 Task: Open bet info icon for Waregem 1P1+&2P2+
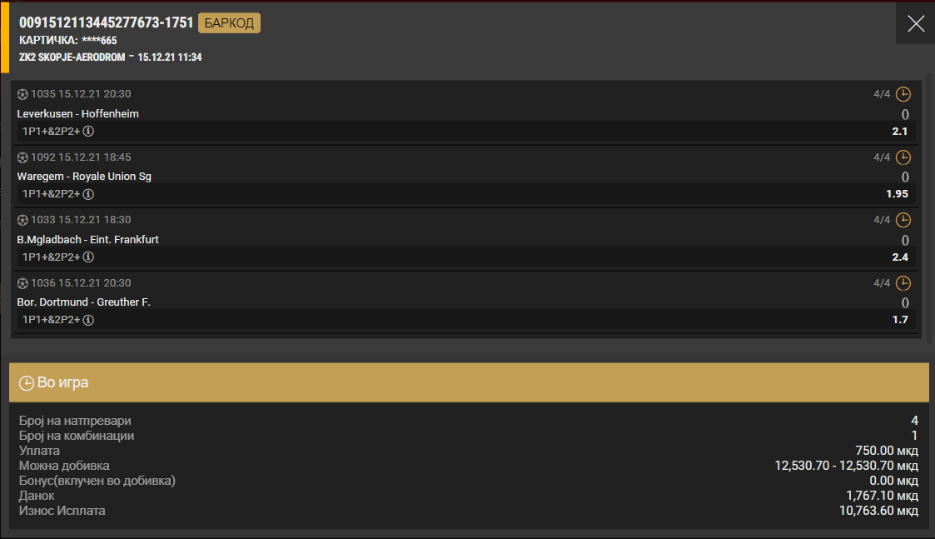(x=88, y=194)
